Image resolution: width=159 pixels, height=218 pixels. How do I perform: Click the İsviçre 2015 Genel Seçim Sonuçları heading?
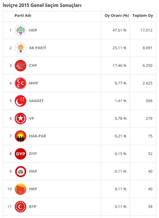42,5
